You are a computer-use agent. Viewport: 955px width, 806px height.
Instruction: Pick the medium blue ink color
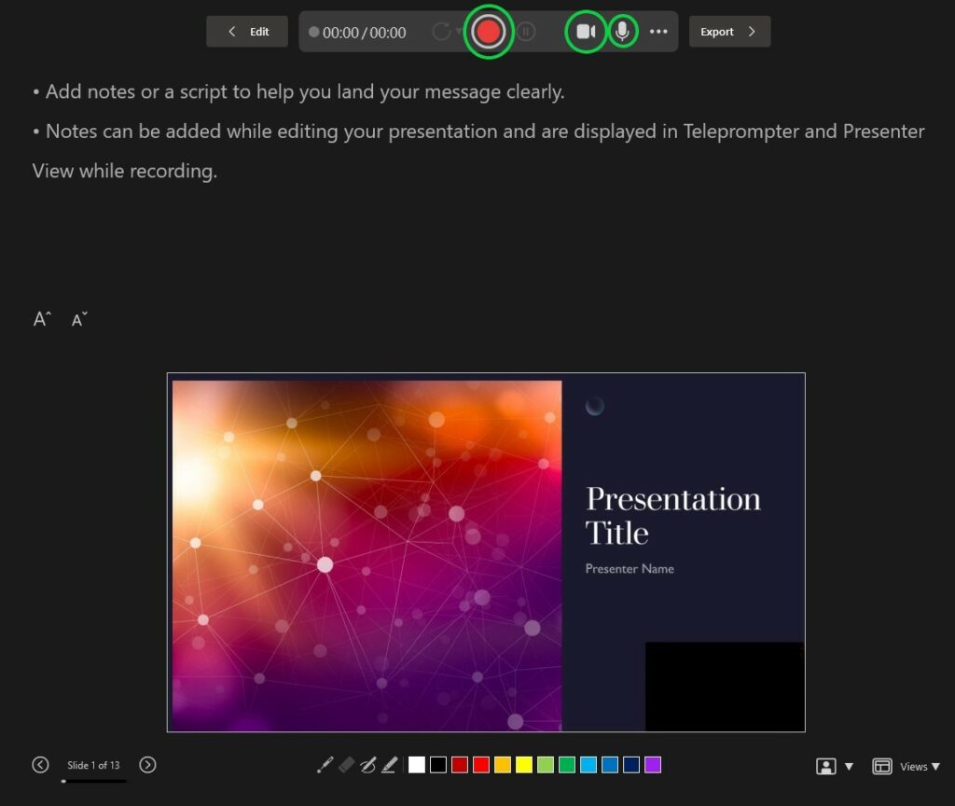pyautogui.click(x=610, y=765)
